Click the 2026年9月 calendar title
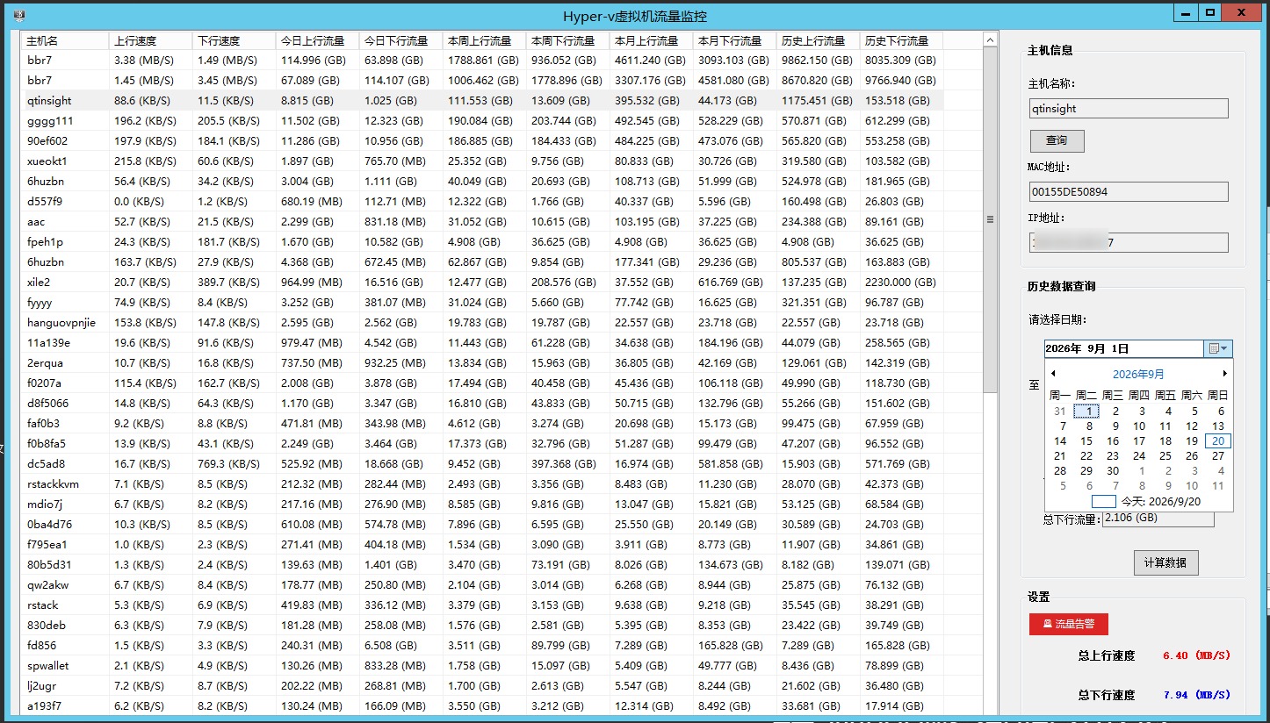1270x723 pixels. 1138,374
